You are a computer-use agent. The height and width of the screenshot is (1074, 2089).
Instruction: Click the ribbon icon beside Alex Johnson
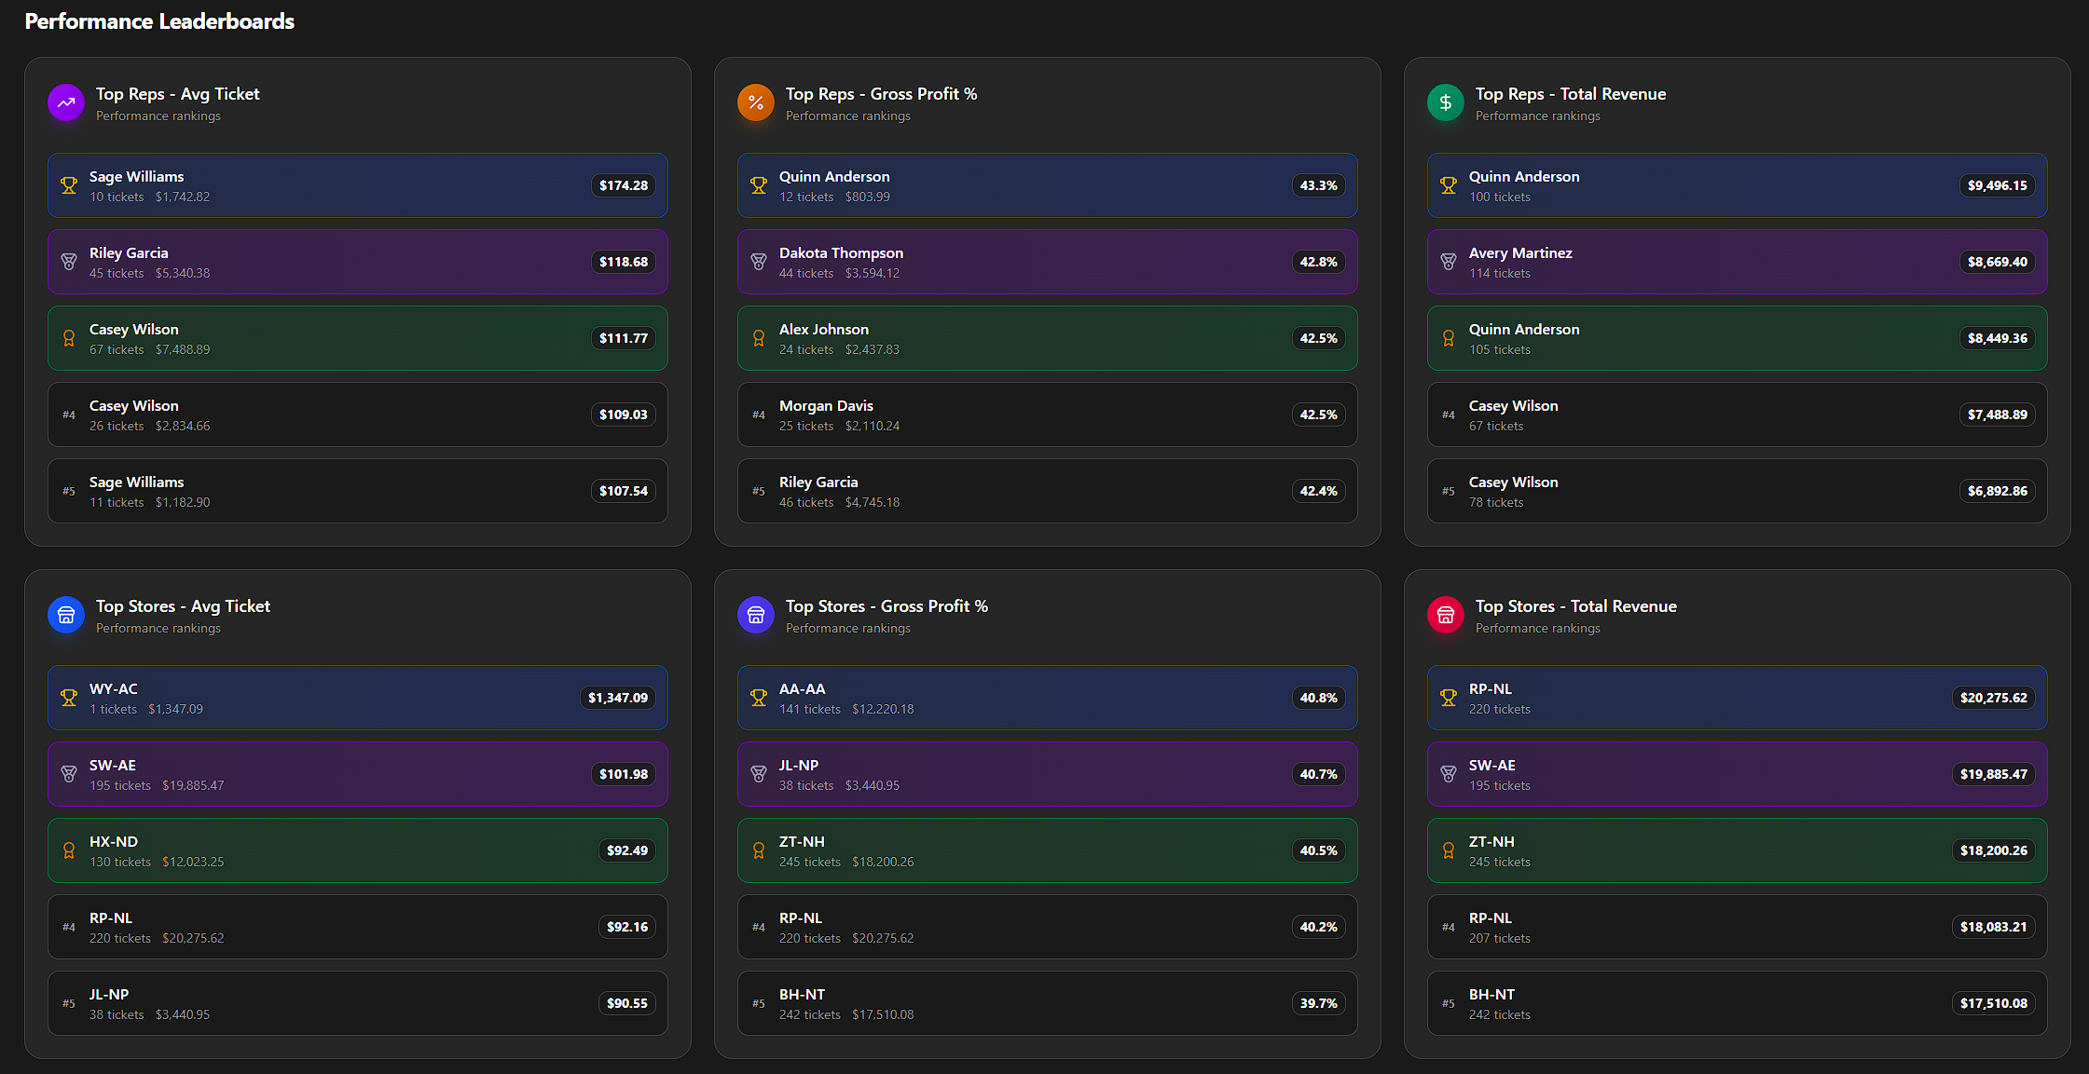[x=759, y=338]
